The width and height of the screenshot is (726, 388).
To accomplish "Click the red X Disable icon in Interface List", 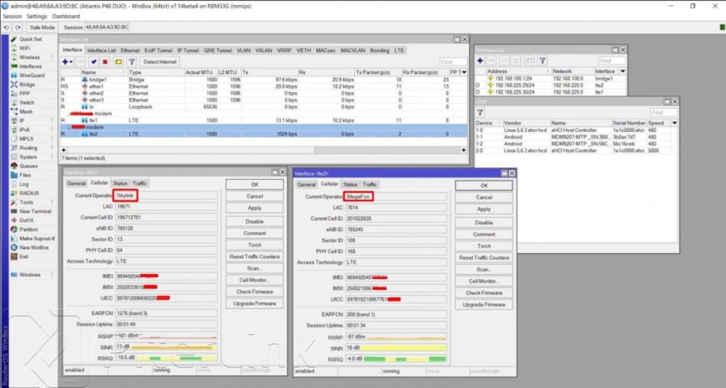I will (x=106, y=62).
